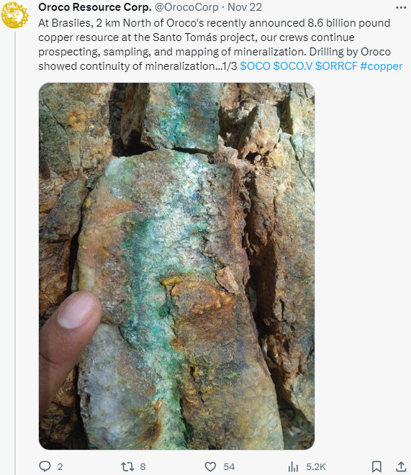411x475 pixels.
Task: Click the retweet count number 8
Action: pos(143,467)
